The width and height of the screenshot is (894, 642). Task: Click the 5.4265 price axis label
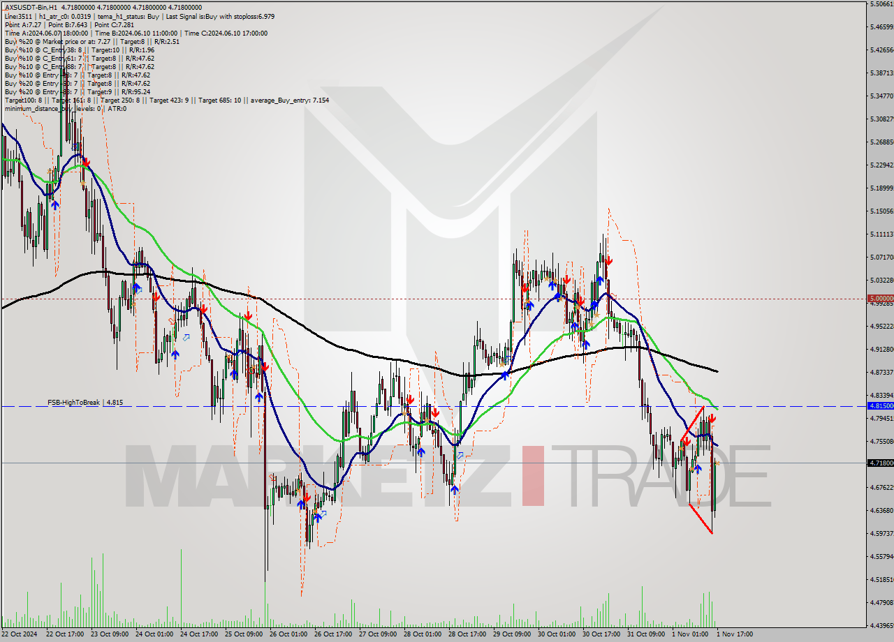pyautogui.click(x=881, y=50)
